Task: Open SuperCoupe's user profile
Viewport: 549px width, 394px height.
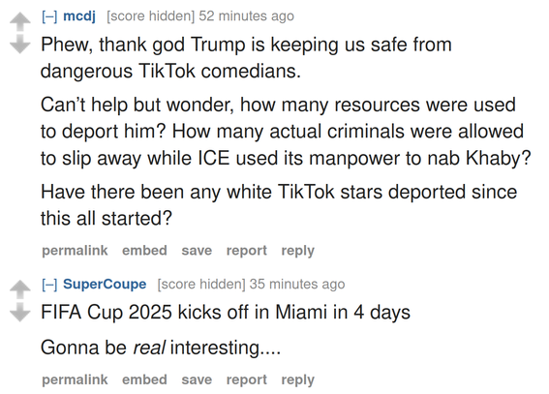Action: point(105,285)
